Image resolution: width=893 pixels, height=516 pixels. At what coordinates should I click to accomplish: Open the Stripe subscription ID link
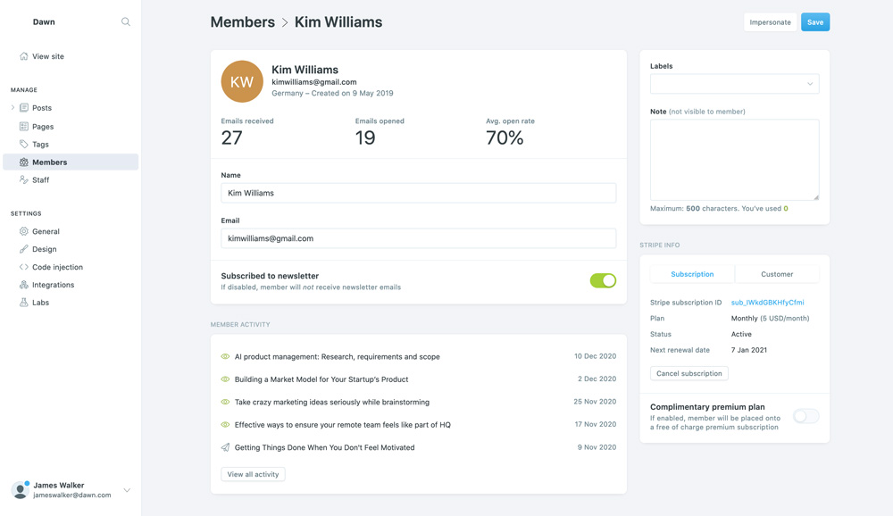pos(767,303)
